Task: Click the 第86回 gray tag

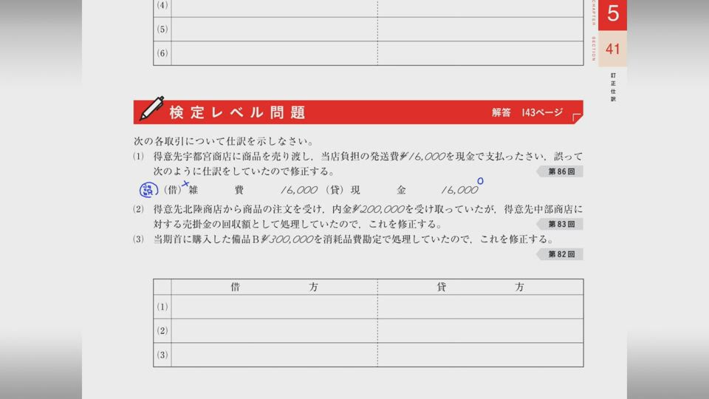Action: [x=559, y=171]
